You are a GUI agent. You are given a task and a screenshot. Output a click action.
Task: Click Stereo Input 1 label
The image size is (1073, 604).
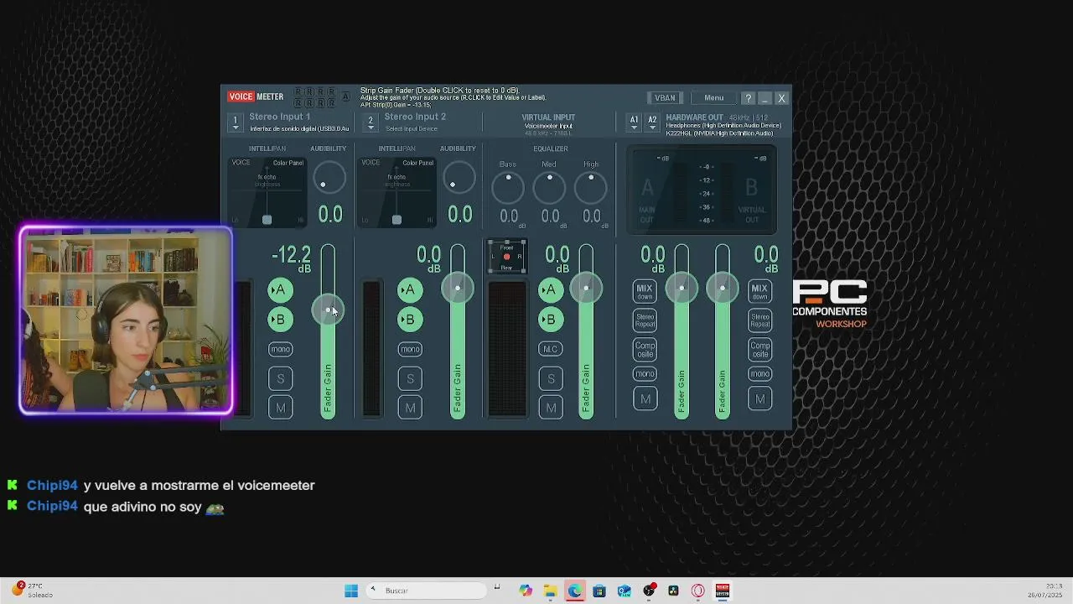click(x=279, y=117)
